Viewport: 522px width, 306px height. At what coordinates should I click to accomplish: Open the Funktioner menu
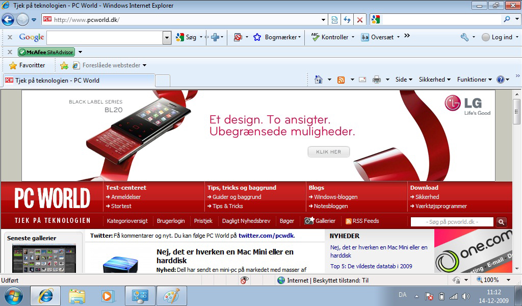pos(474,80)
